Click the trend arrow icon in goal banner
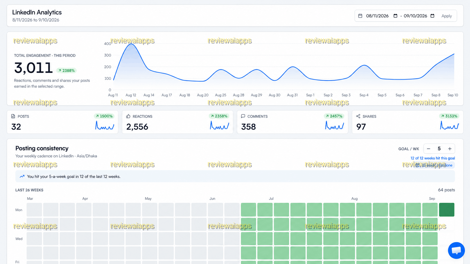 (x=22, y=176)
